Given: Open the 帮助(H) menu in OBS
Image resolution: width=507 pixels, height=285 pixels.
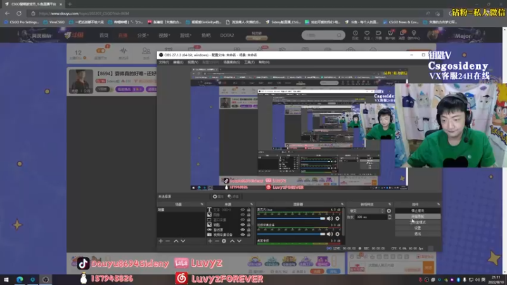Looking at the screenshot, I should [x=264, y=62].
